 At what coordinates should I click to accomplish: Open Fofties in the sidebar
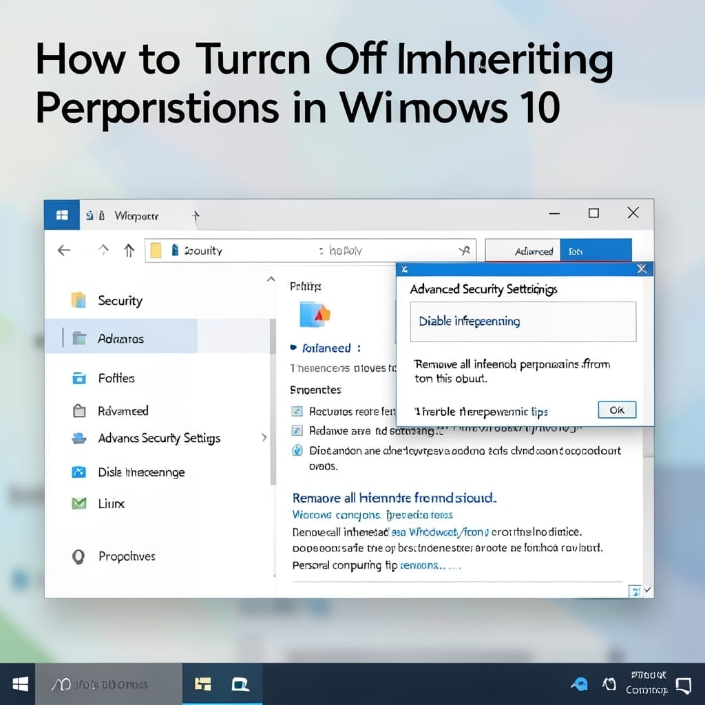(116, 378)
